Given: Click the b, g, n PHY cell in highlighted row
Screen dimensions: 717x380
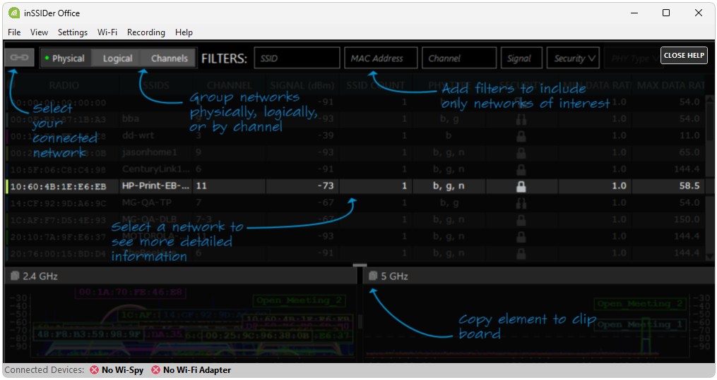Looking at the screenshot, I should tap(449, 186).
